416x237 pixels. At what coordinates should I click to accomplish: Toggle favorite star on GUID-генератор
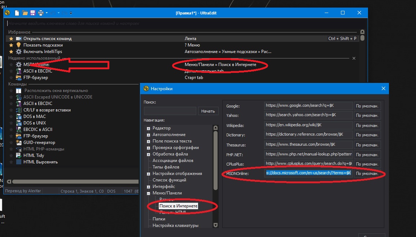[x=11, y=142]
